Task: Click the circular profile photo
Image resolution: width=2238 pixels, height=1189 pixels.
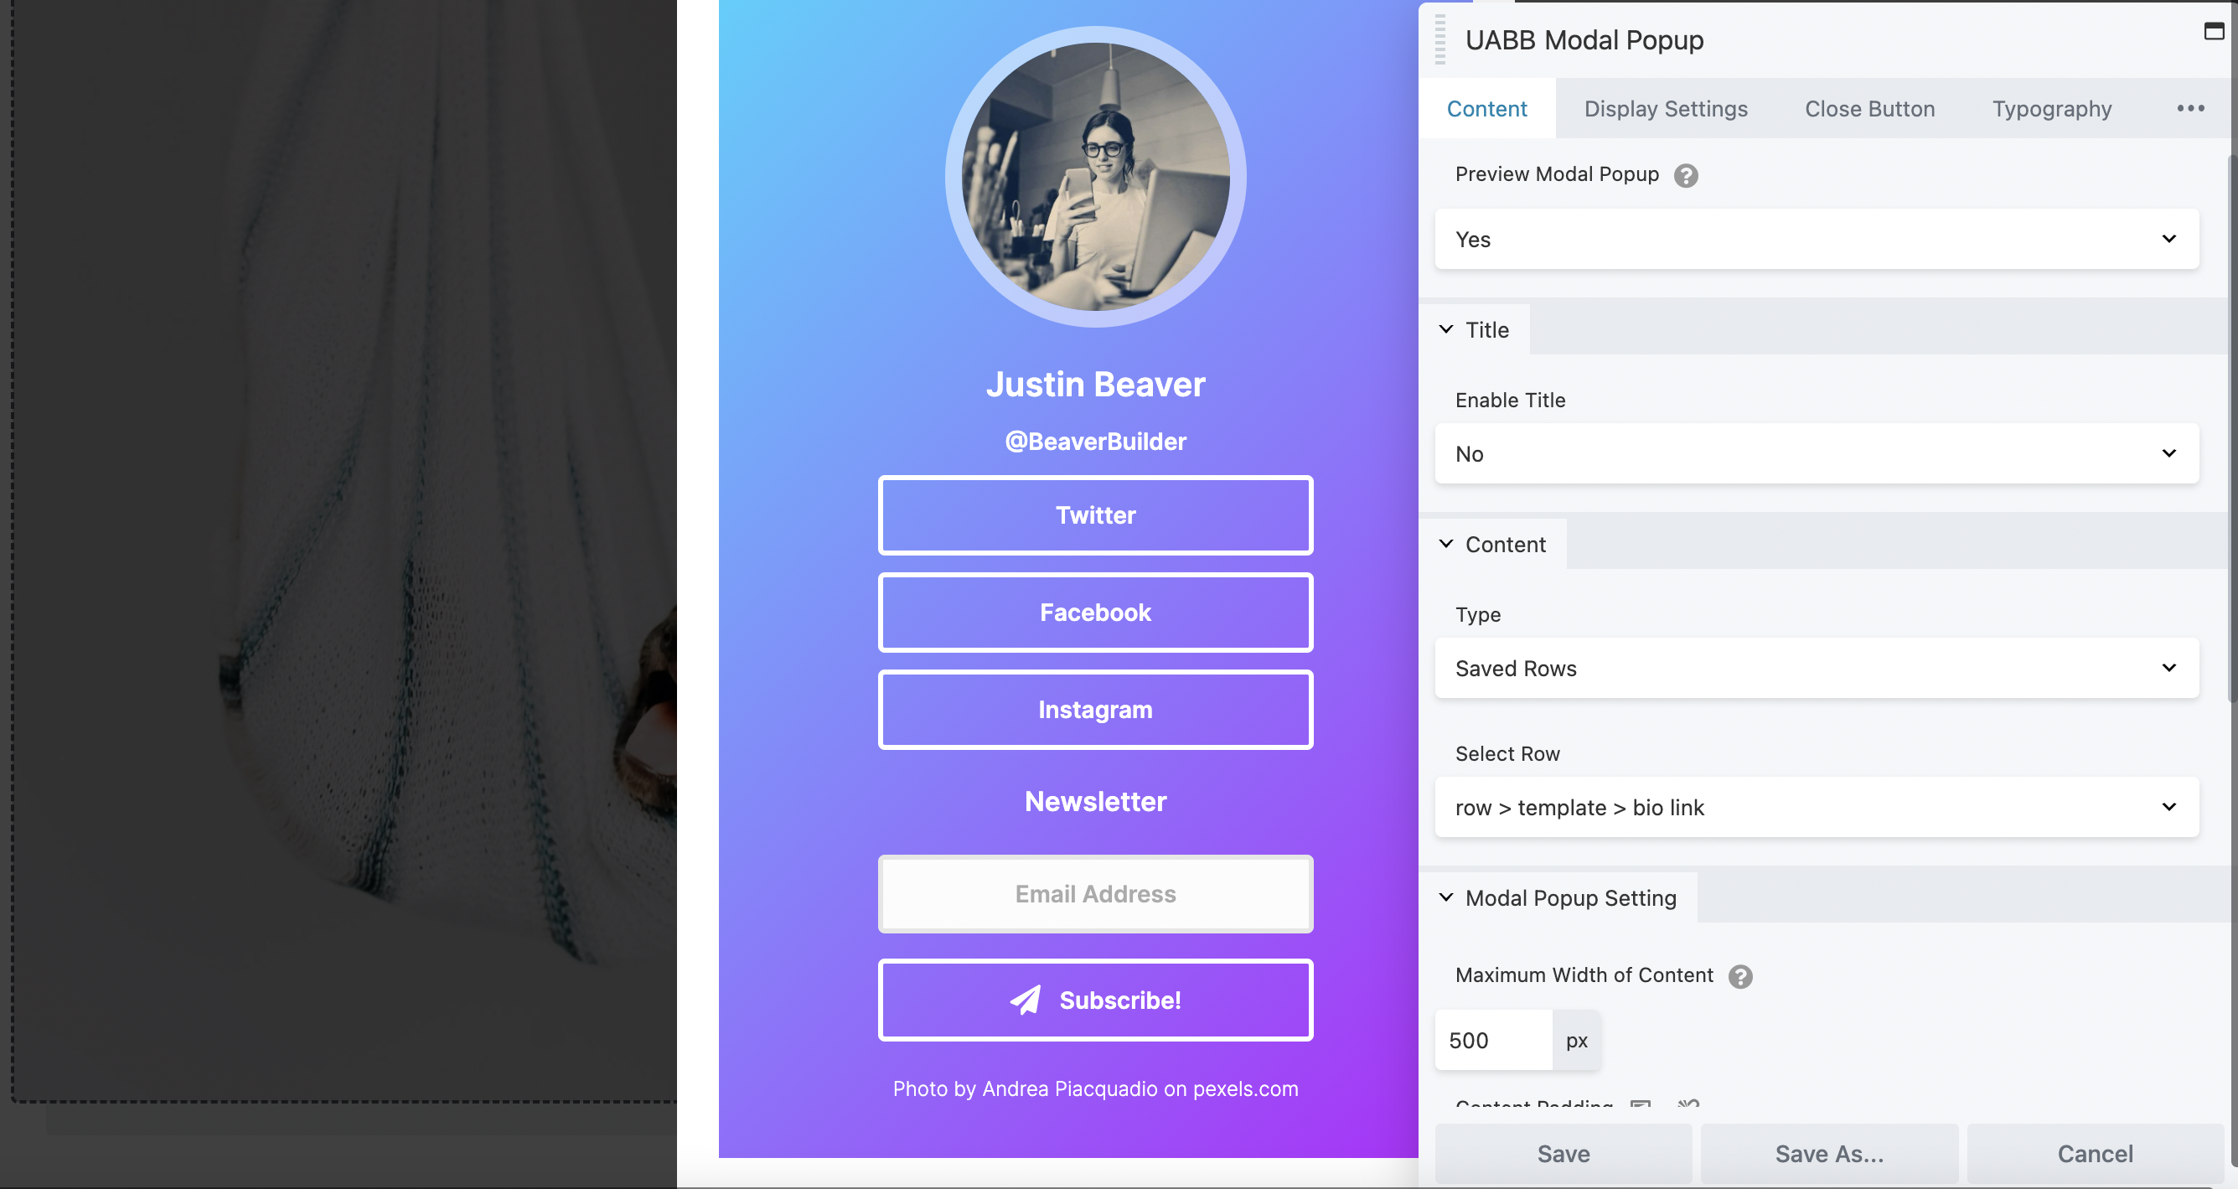Action: pyautogui.click(x=1096, y=177)
